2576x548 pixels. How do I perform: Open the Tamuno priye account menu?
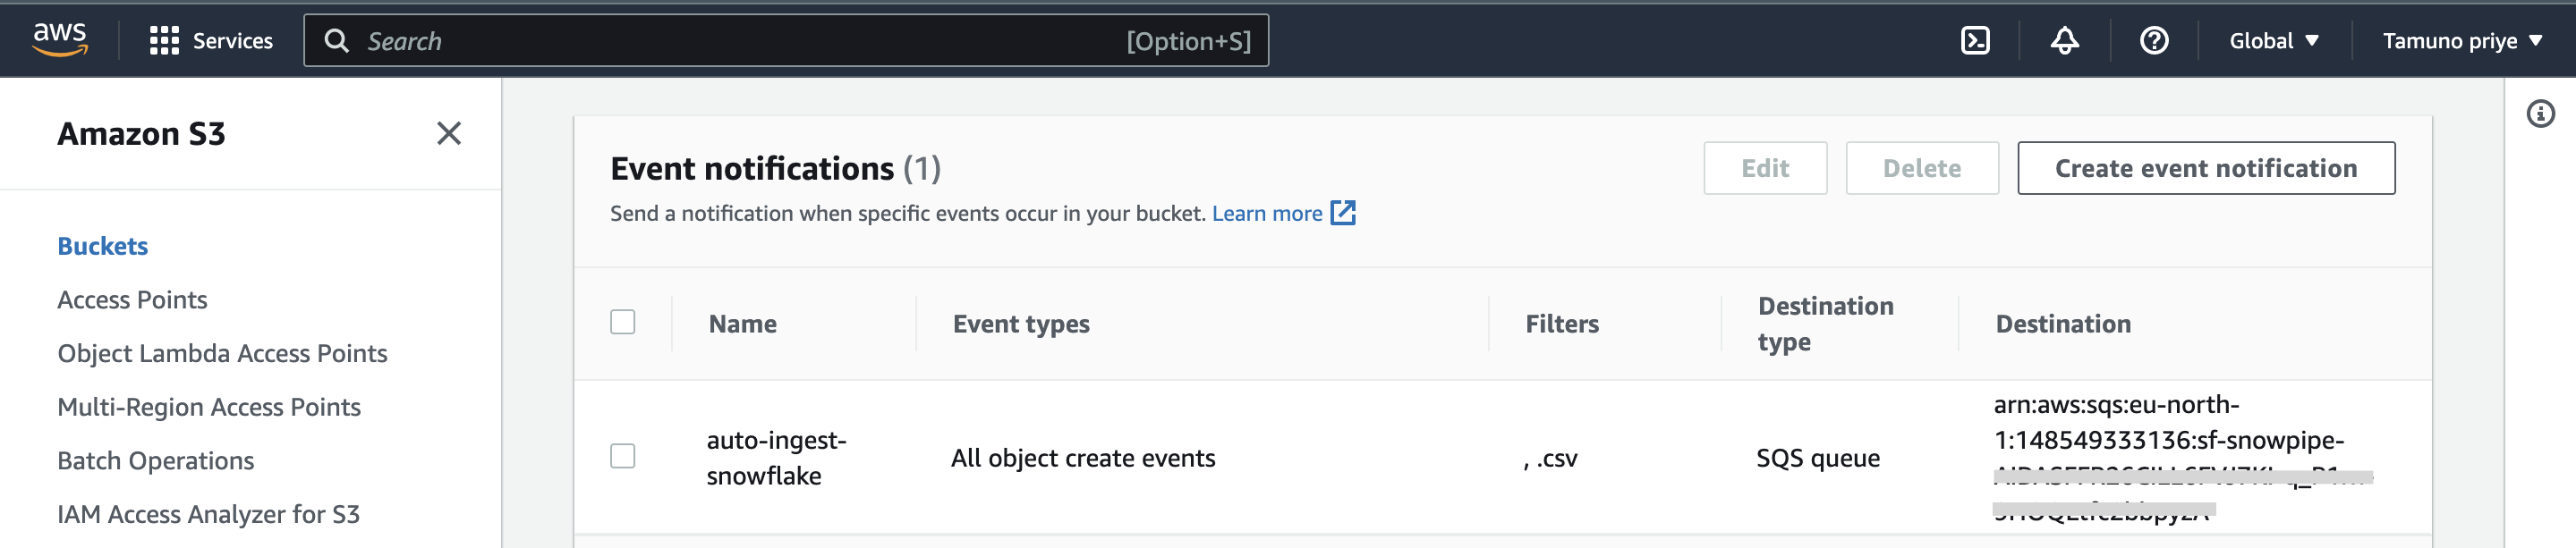pyautogui.click(x=2461, y=41)
